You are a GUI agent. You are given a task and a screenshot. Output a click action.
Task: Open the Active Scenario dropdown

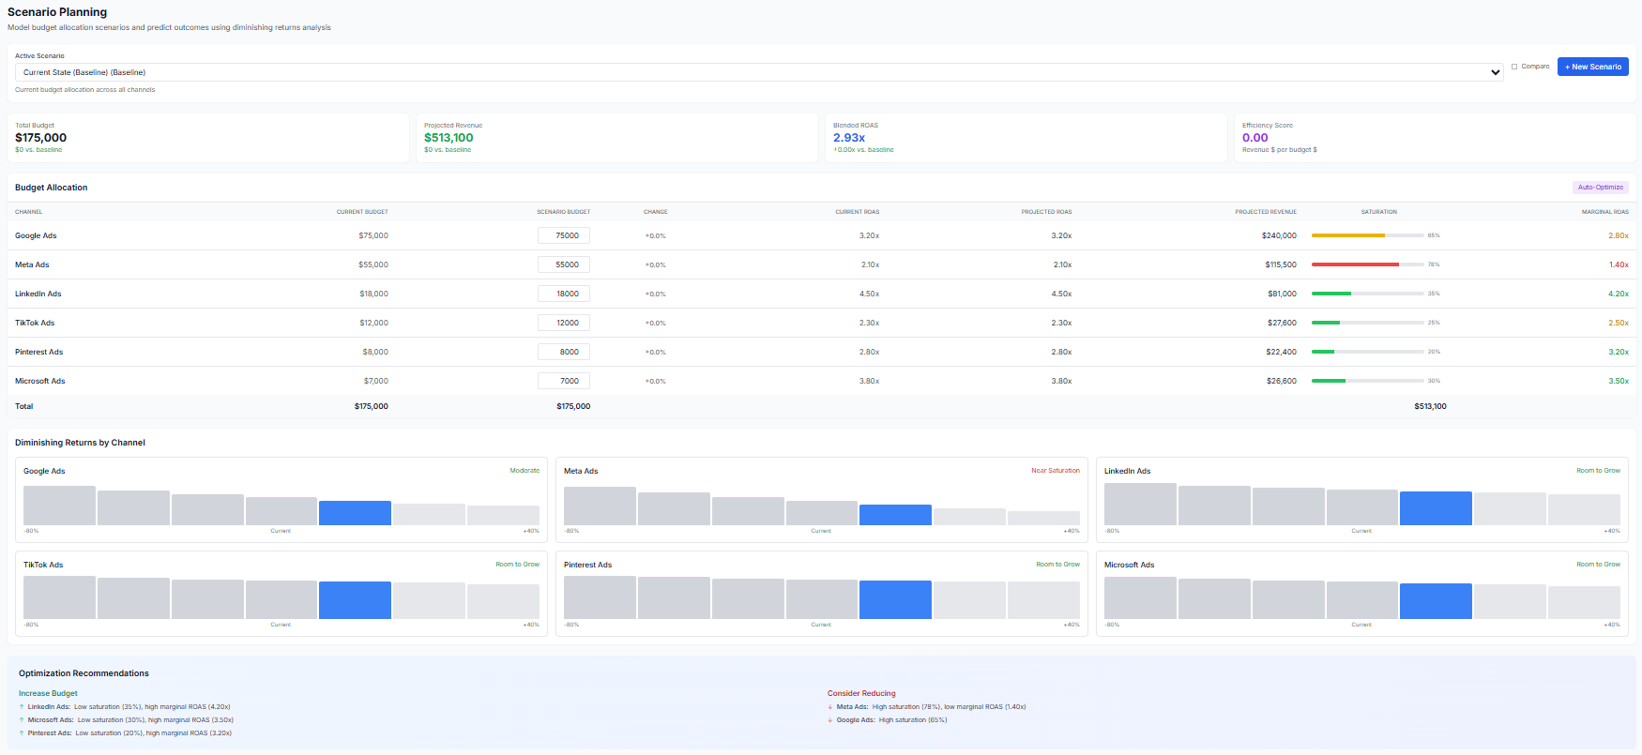(x=759, y=72)
